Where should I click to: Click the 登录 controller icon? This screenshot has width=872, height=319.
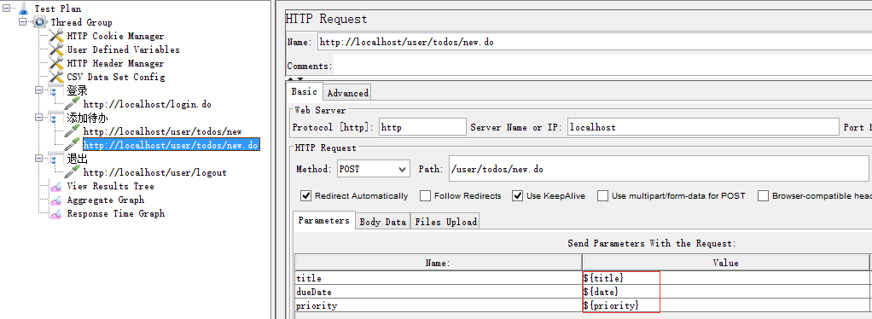coord(55,90)
